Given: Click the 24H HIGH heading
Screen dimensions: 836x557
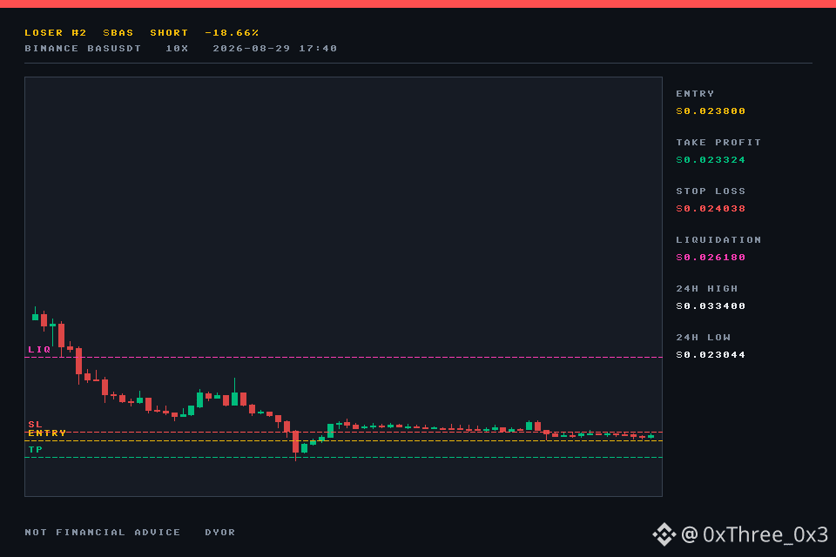Looking at the screenshot, I should [706, 288].
